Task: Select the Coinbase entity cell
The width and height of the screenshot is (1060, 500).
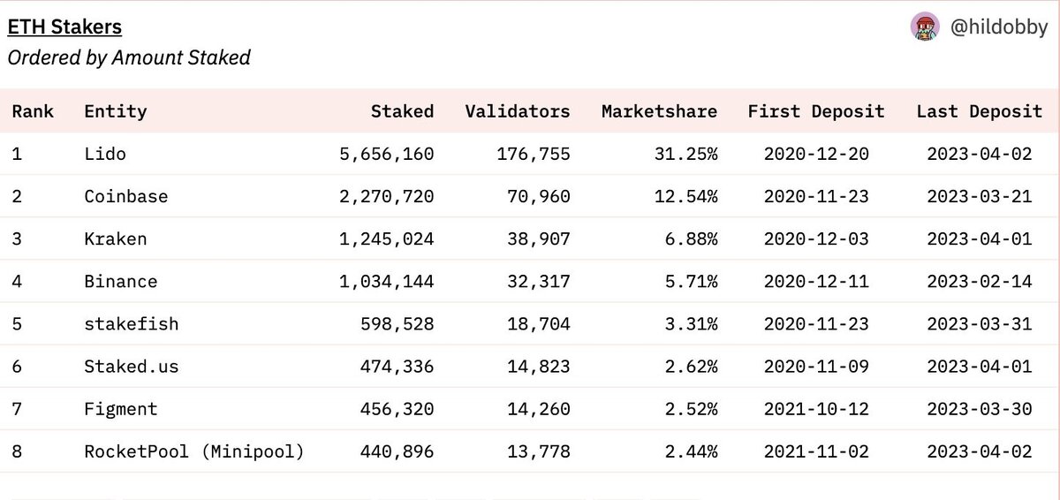Action: 125,196
